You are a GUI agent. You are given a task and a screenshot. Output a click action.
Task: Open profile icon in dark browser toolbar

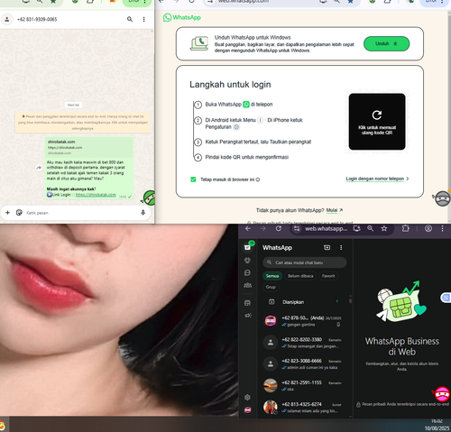coord(428,228)
